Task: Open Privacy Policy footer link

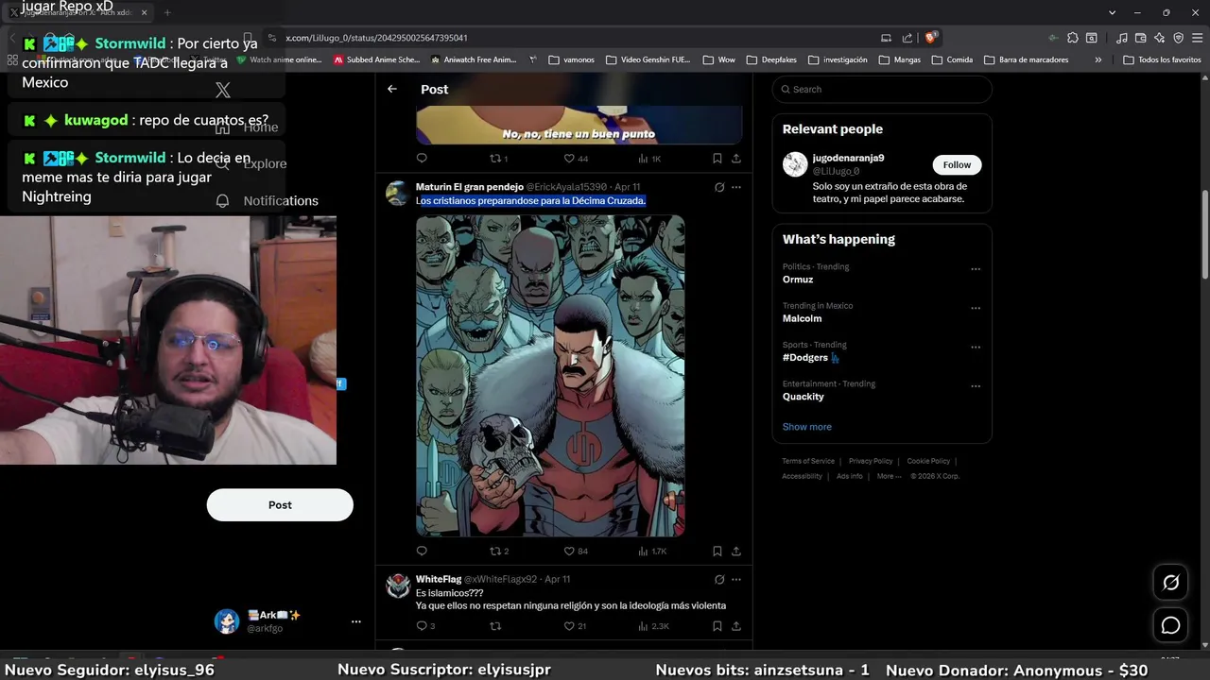Action: (871, 461)
